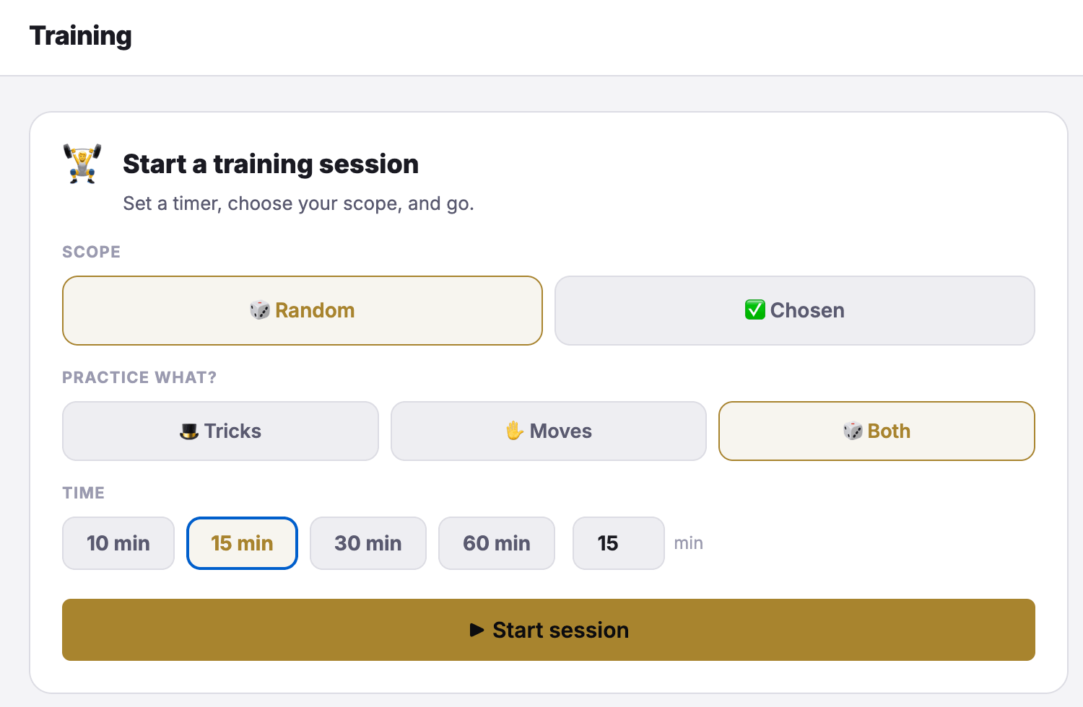Start the training session
Image resolution: width=1083 pixels, height=707 pixels.
(549, 630)
